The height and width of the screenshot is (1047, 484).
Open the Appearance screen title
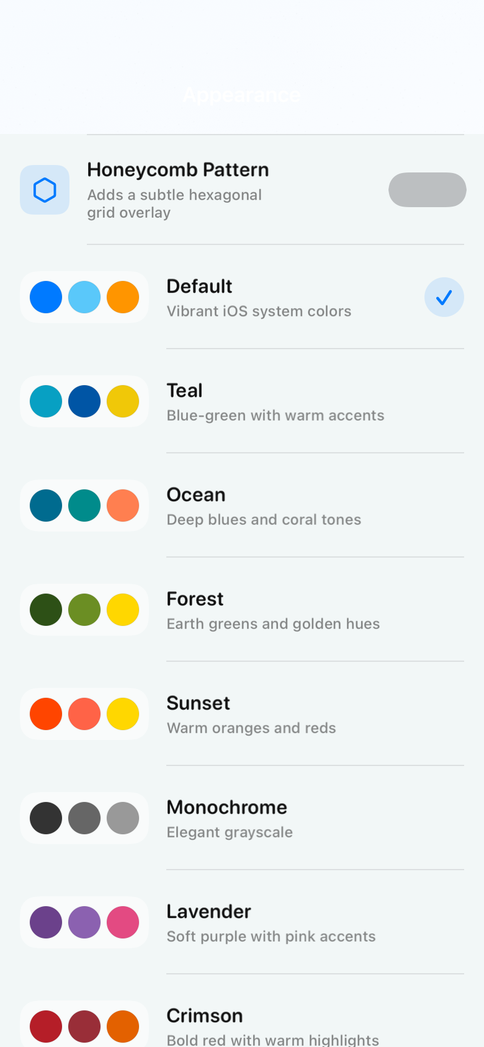(241, 95)
